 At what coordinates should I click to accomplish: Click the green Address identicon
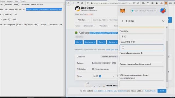click(x=76, y=33)
